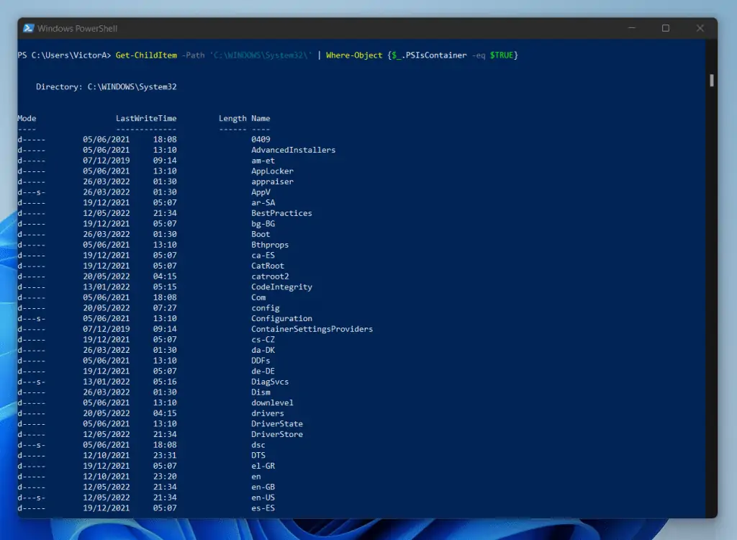
Task: Click the 07/12/2019 date in the am-et row
Action: tap(107, 161)
